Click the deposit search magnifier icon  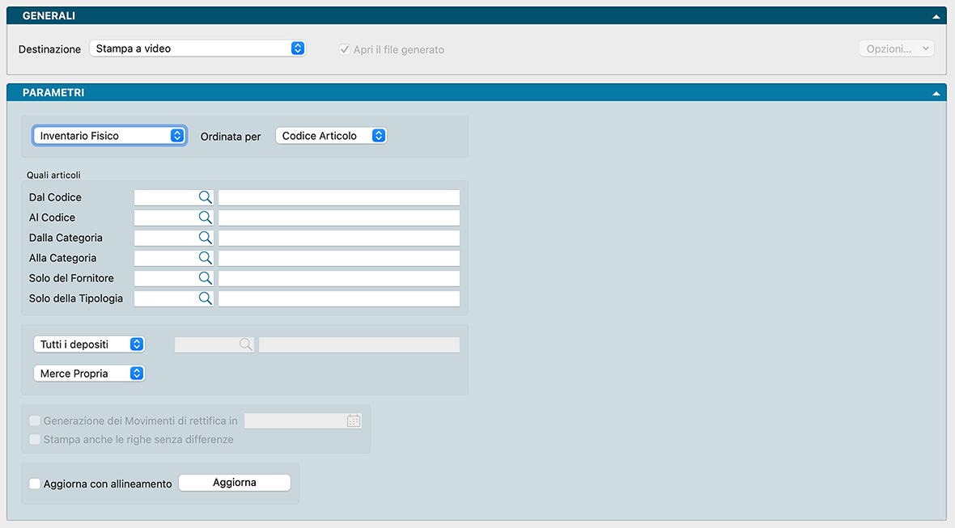point(245,344)
